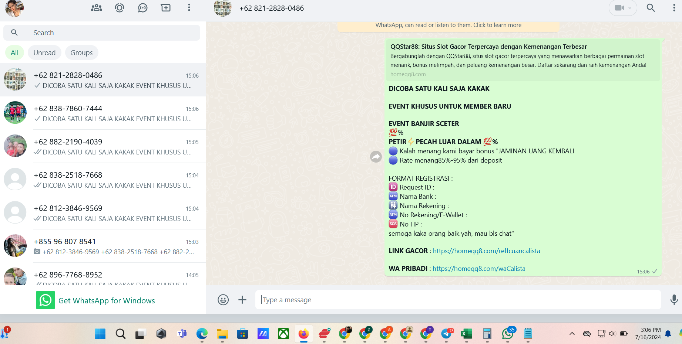Select the Unread filter chip
Image resolution: width=682 pixels, height=344 pixels.
coord(44,52)
